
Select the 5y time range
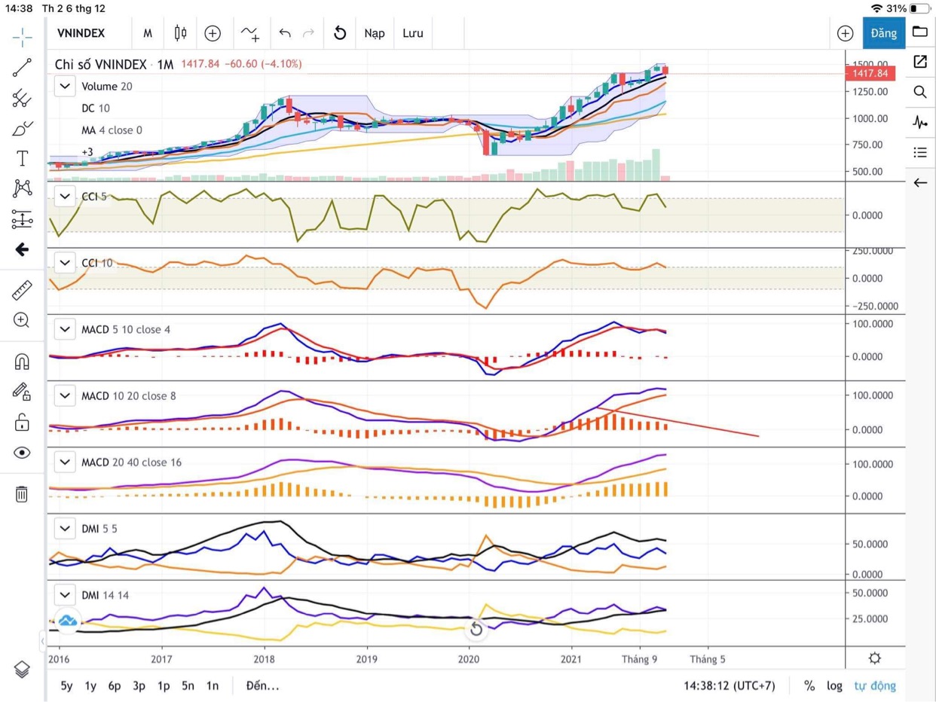click(x=66, y=685)
